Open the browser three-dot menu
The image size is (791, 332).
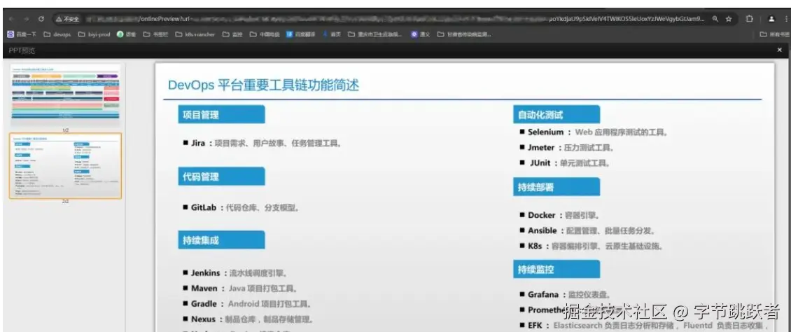click(786, 19)
